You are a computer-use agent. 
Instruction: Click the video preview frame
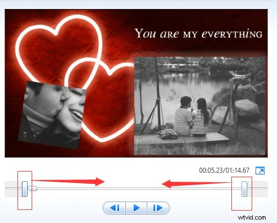136,83
